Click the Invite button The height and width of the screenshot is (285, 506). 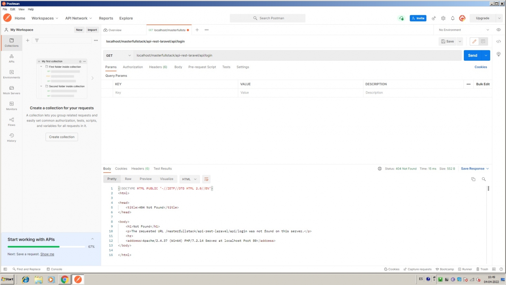tap(418, 18)
